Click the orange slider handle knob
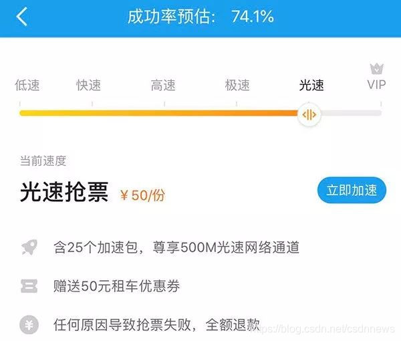401x341 pixels. [309, 114]
